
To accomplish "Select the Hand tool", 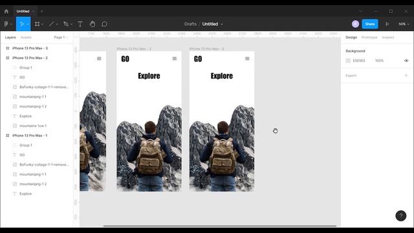I will pos(92,24).
